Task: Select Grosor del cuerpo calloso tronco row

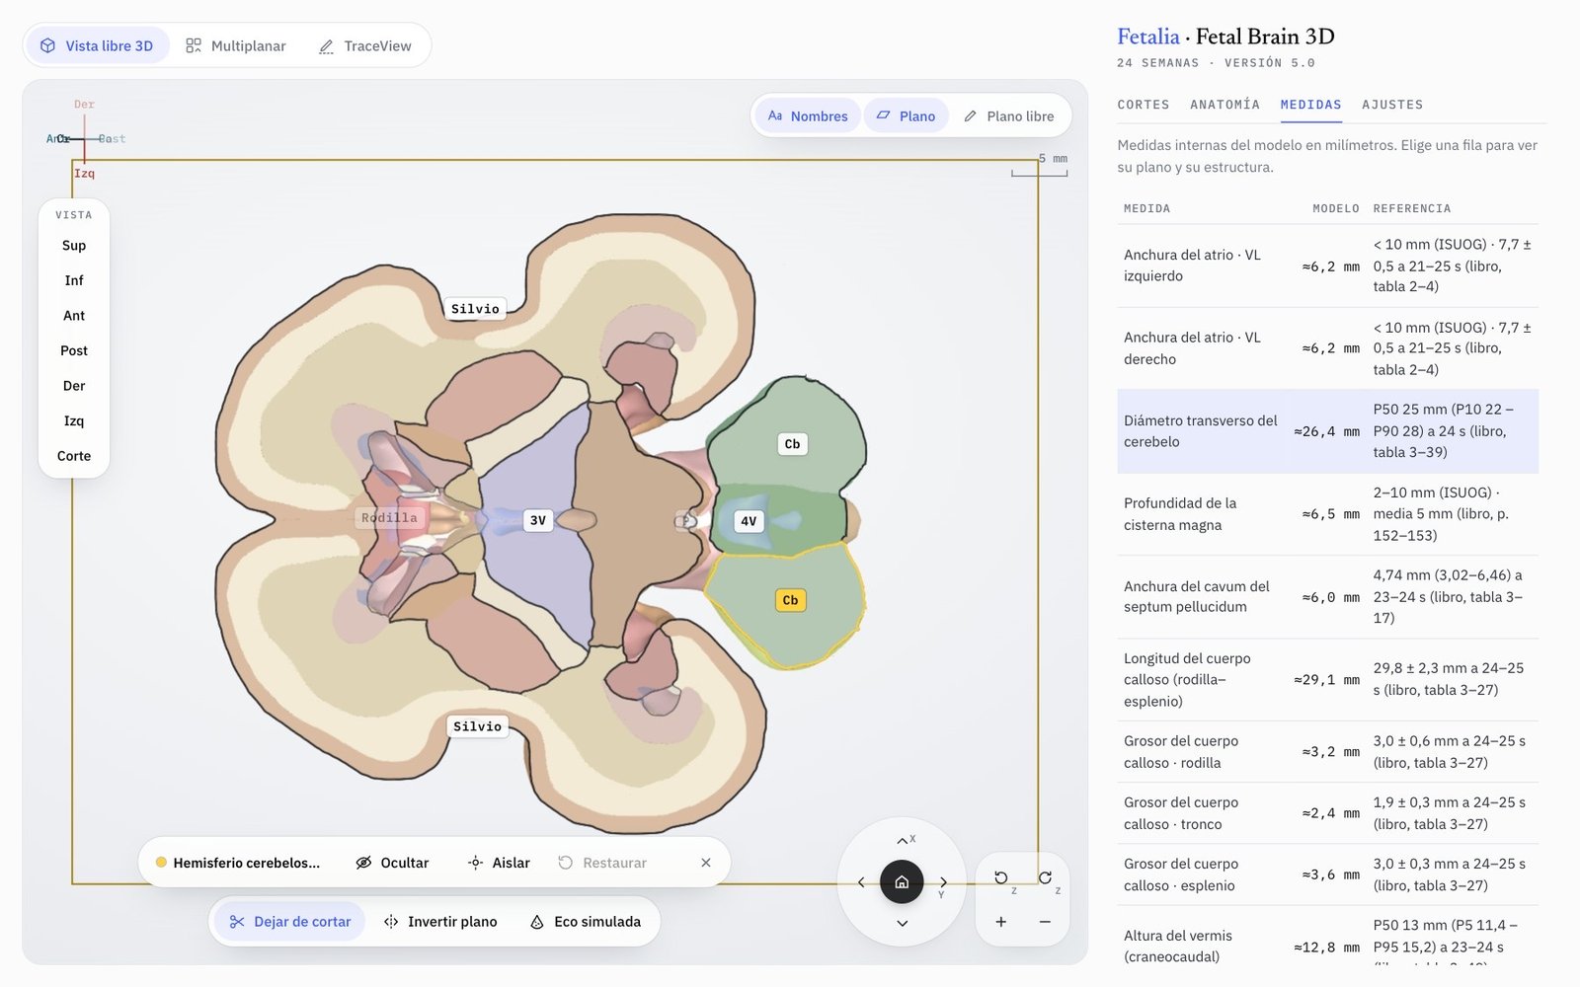Action: click(1328, 813)
